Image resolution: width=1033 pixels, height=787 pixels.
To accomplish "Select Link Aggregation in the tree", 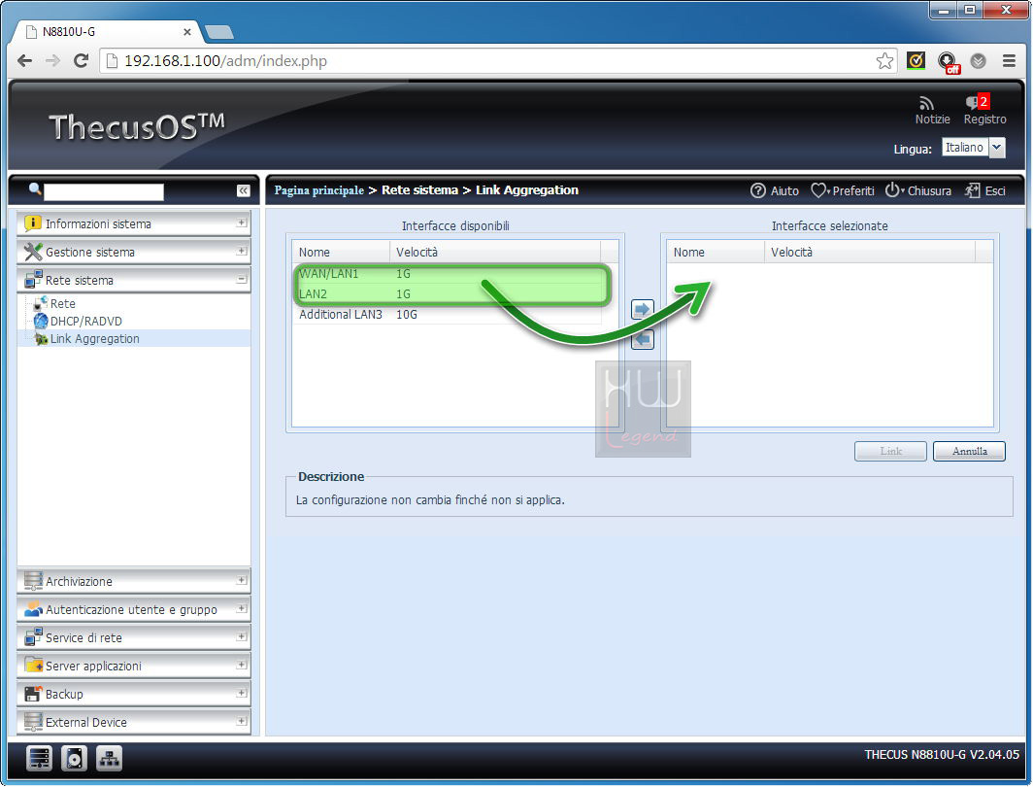I will (x=95, y=339).
